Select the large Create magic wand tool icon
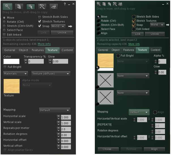This screenshot has width=171, height=155. [x=42, y=6]
